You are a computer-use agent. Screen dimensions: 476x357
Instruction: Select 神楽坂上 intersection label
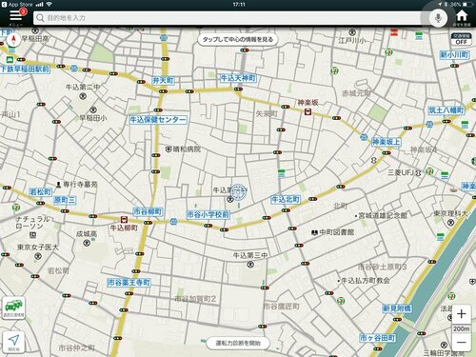tap(387, 142)
